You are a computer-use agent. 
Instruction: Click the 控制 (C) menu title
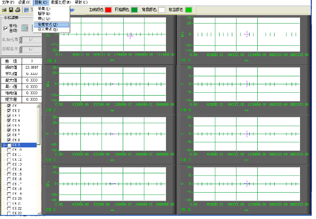41,2
